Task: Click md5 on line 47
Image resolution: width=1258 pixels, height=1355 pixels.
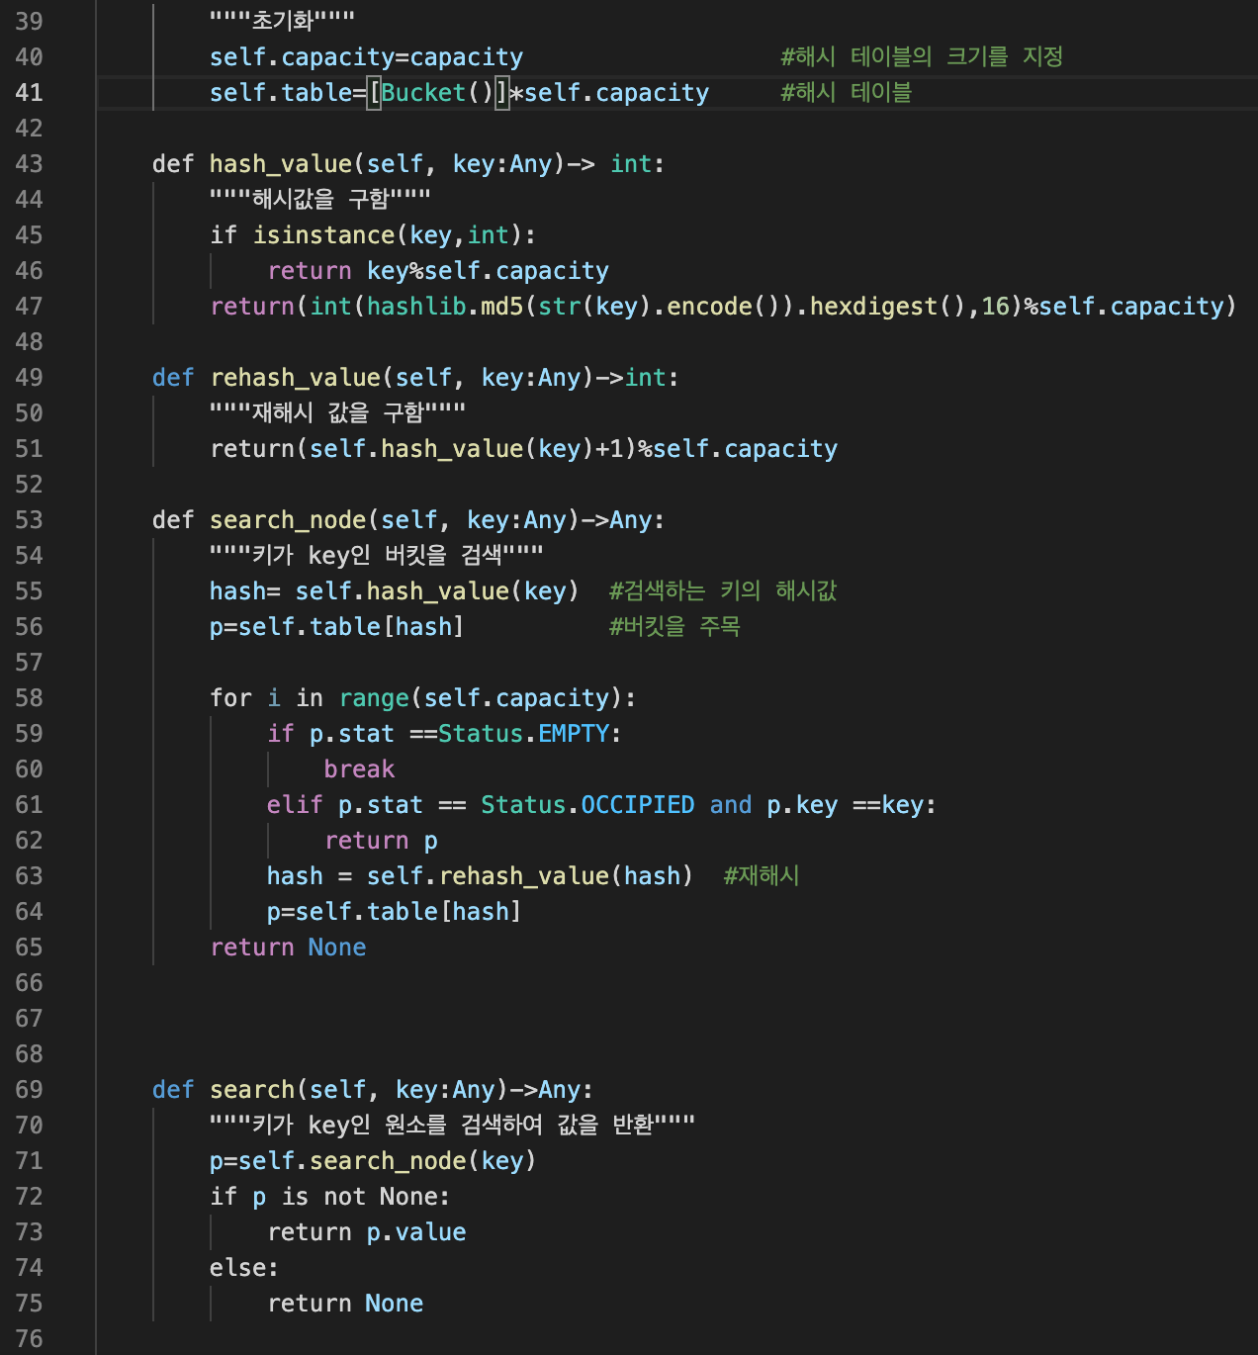Action: (502, 307)
